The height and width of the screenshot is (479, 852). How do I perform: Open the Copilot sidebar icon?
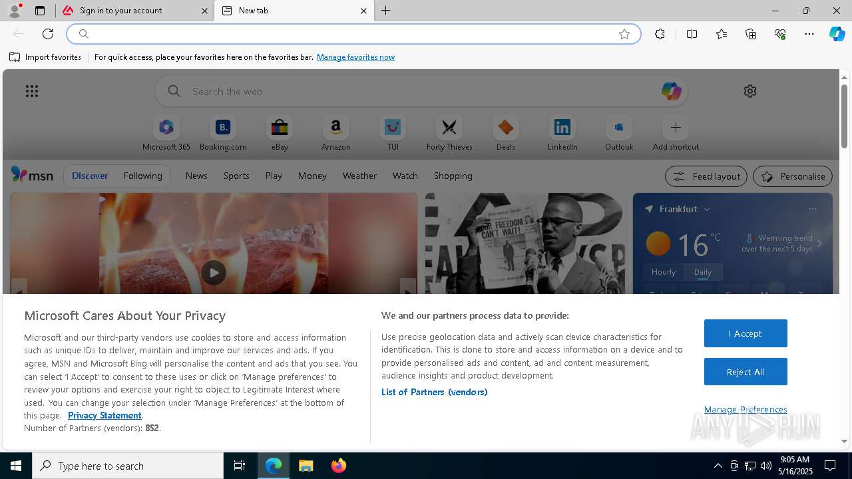(x=837, y=34)
